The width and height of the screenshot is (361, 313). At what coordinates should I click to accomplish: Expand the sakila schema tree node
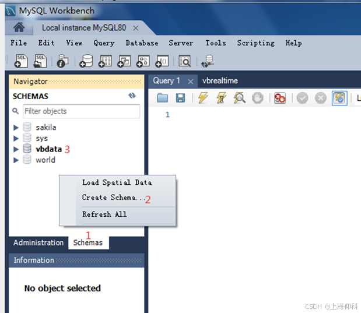[16, 128]
